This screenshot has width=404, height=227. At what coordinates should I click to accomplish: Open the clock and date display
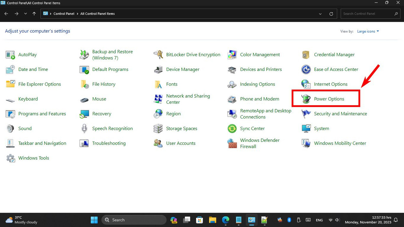click(x=368, y=220)
